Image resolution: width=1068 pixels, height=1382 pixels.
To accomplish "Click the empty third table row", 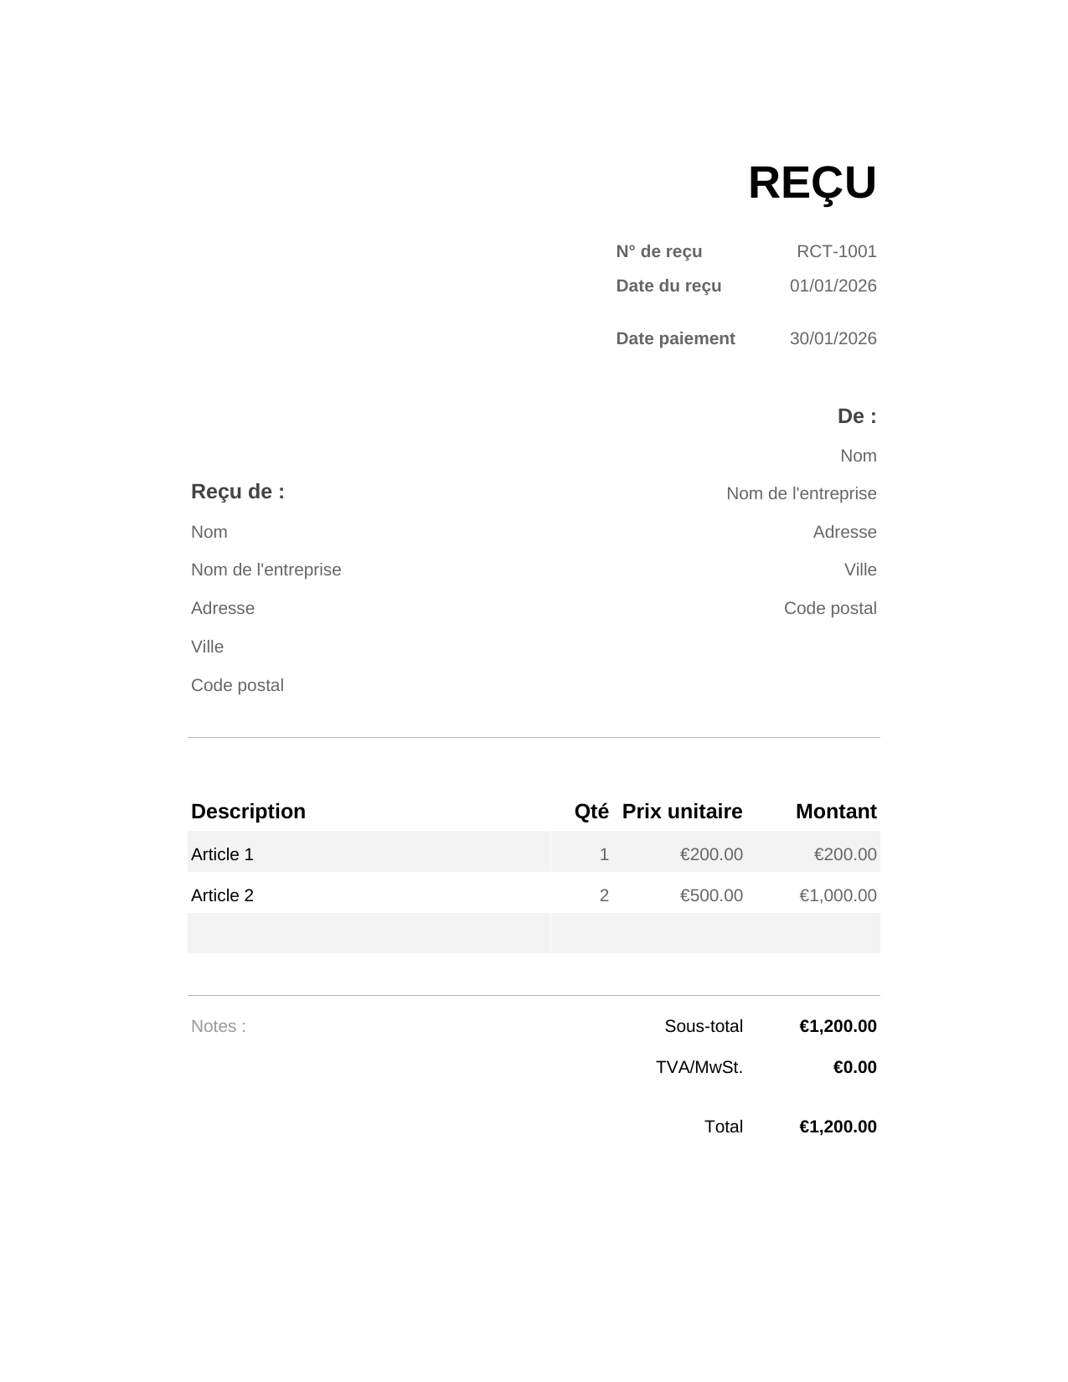I will click(534, 933).
